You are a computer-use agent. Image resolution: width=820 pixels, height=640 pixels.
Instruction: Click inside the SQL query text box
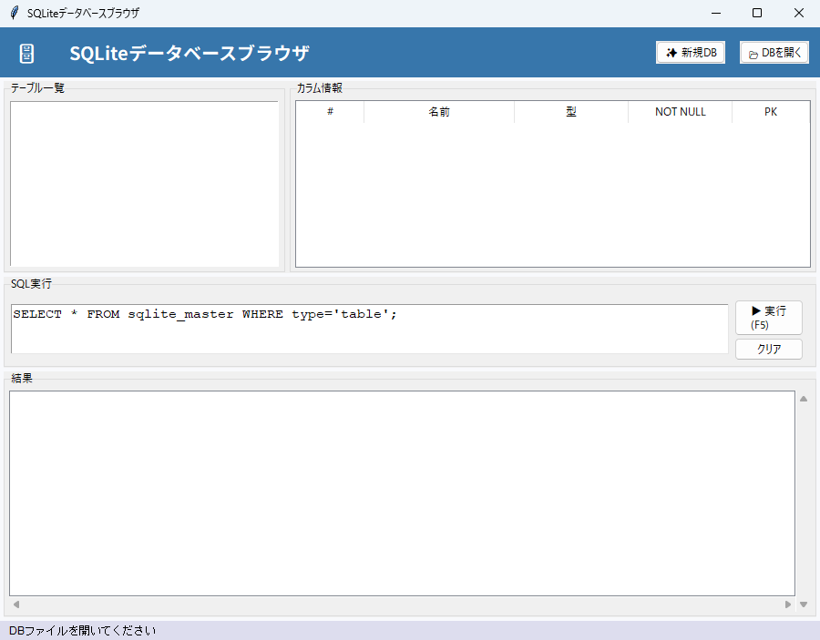coord(369,330)
